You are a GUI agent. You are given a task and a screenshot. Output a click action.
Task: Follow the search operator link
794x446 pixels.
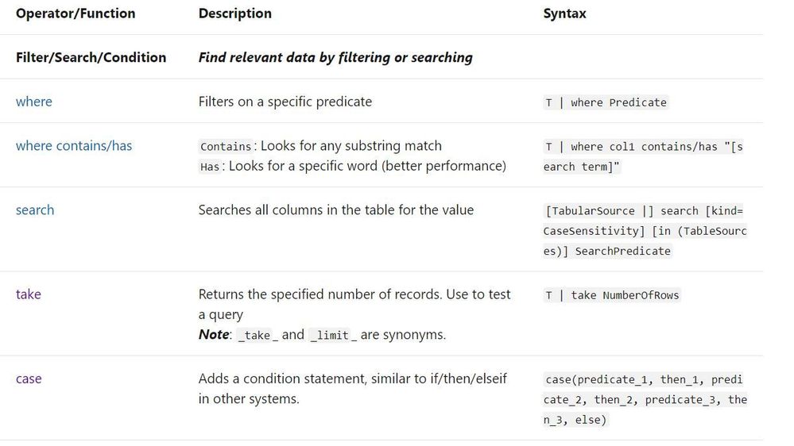(35, 210)
